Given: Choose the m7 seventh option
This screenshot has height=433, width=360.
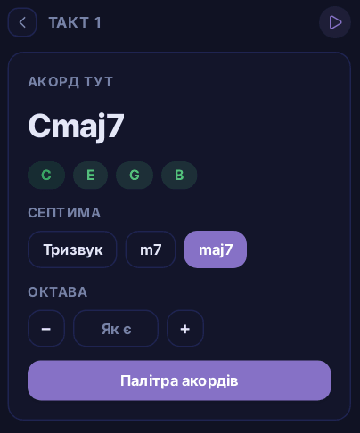Looking at the screenshot, I should 151,249.
